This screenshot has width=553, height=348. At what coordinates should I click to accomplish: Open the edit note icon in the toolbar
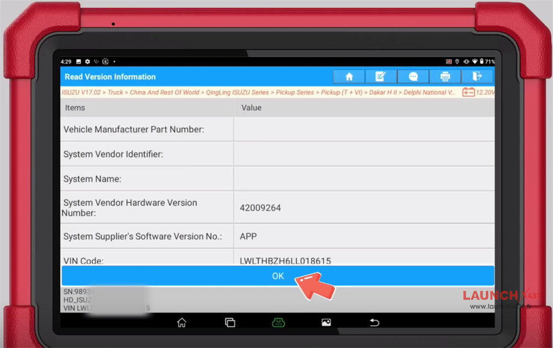coord(380,76)
